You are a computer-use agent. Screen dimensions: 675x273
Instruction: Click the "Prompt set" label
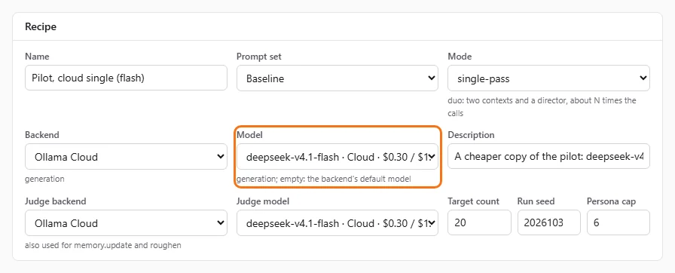click(x=259, y=57)
